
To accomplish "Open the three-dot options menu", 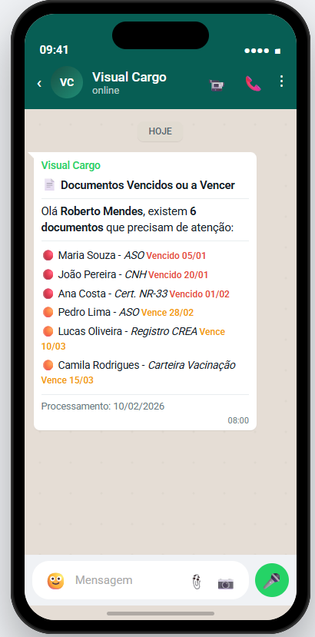I will 282,81.
